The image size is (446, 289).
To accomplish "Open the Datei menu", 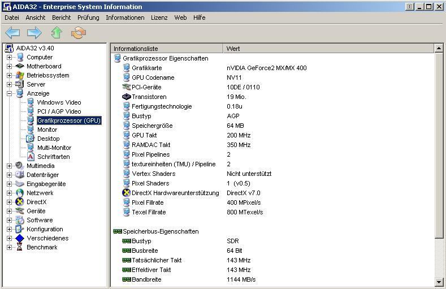I will (12, 18).
